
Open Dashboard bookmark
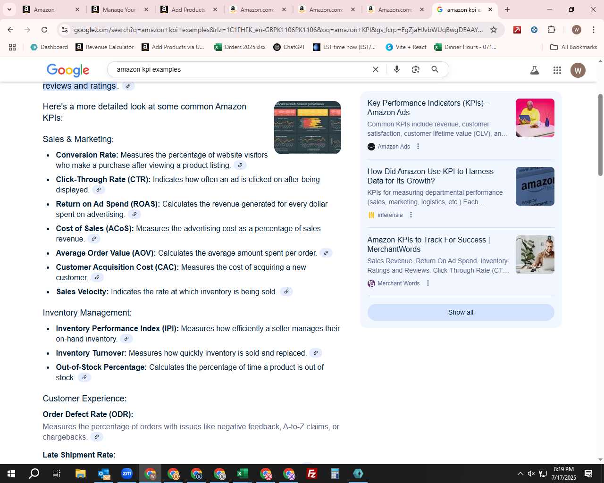(x=49, y=47)
